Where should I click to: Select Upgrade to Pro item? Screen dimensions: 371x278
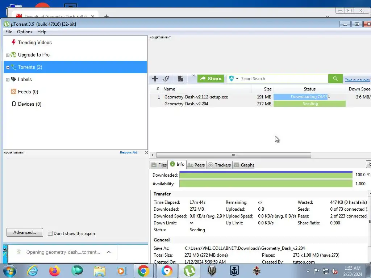click(x=34, y=55)
